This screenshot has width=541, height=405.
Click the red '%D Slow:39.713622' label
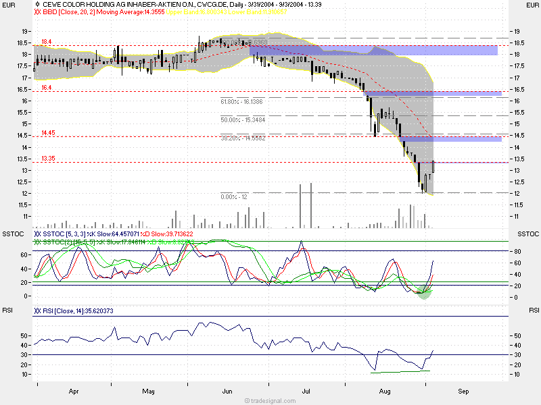pos(166,234)
